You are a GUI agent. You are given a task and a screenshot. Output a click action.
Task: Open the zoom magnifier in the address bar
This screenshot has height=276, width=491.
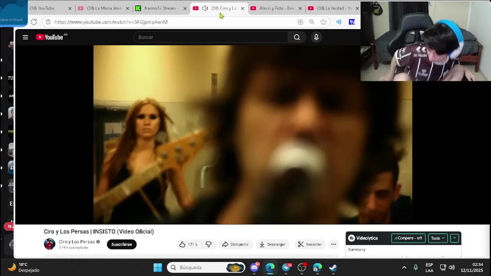[311, 22]
